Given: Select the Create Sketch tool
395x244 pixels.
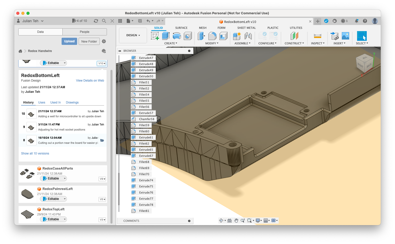Looking at the screenshot, I should coord(155,36).
